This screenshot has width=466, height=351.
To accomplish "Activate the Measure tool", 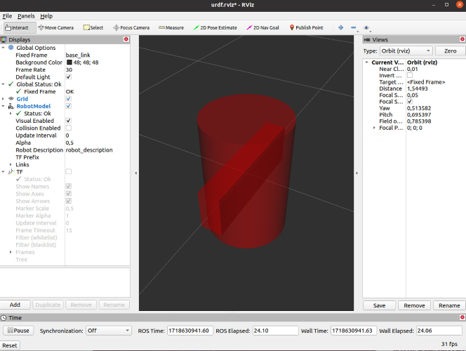I will point(171,28).
